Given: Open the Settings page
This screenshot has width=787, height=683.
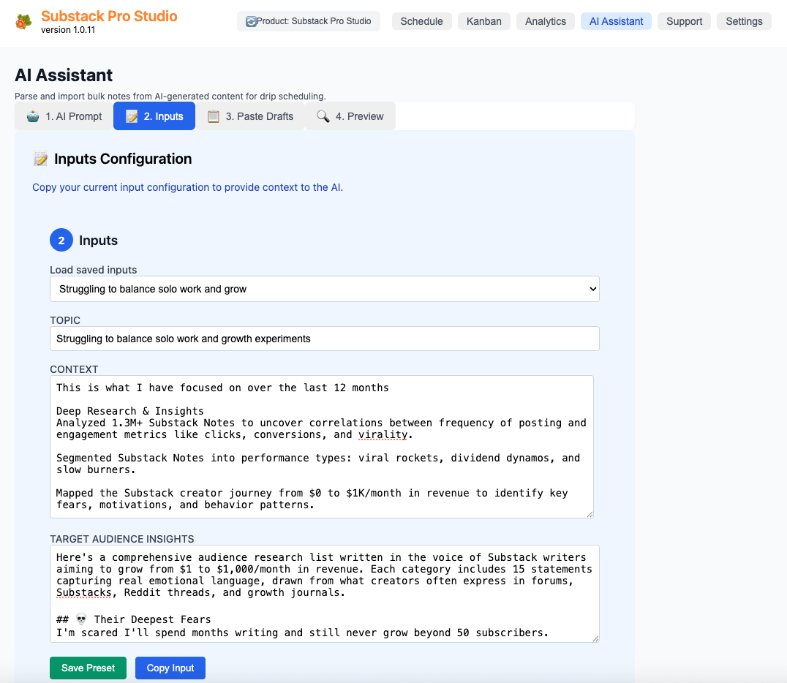Looking at the screenshot, I should coord(744,21).
